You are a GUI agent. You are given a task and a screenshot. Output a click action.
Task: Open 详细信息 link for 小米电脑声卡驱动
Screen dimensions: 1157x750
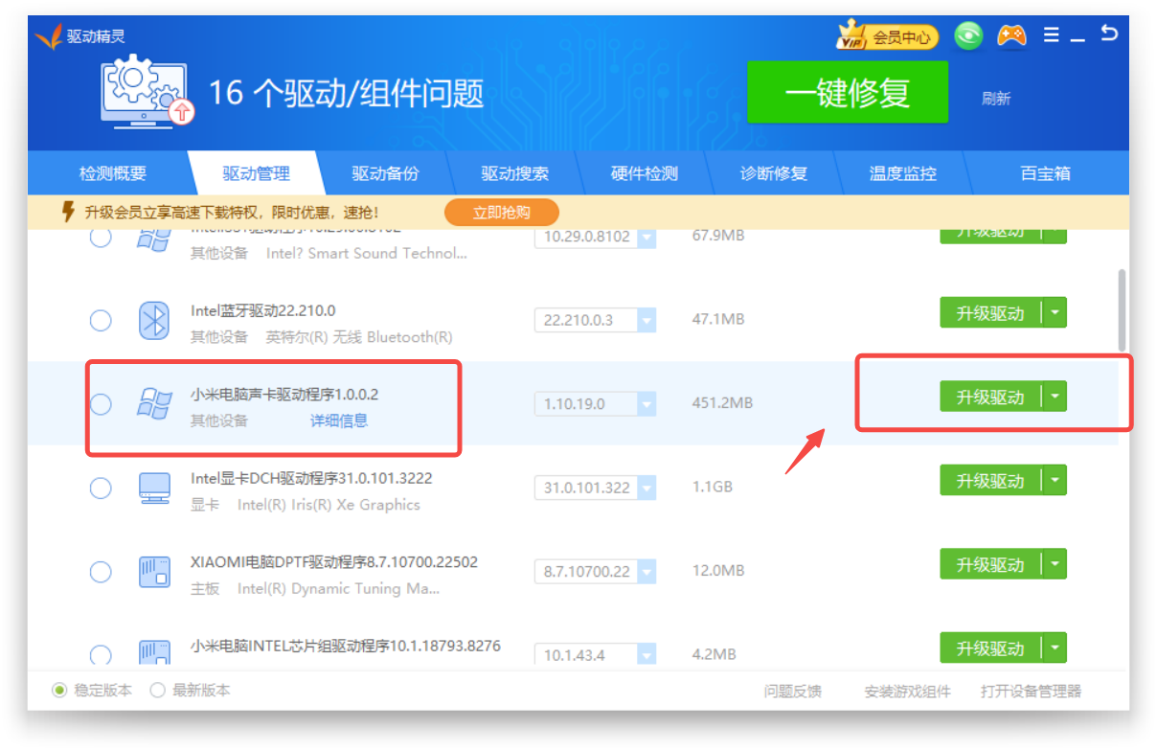[339, 420]
